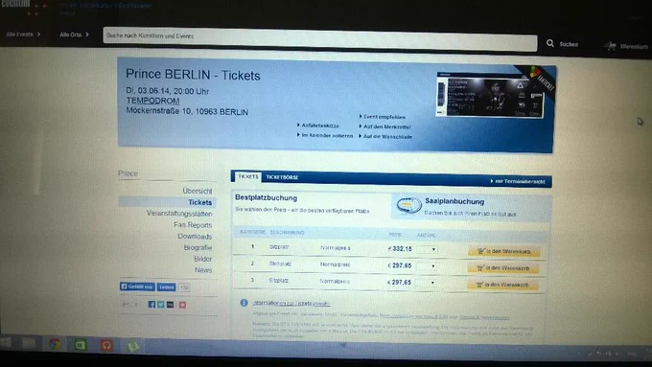Open the Anfahrtsskizze link
The height and width of the screenshot is (367, 652).
tap(320, 126)
